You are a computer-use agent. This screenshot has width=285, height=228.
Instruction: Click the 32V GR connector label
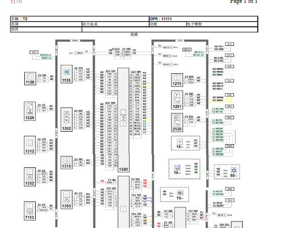pos(111,71)
